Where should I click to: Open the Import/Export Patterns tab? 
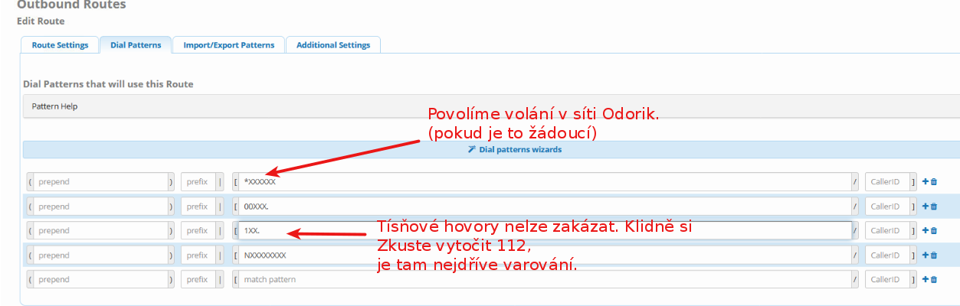click(x=228, y=45)
